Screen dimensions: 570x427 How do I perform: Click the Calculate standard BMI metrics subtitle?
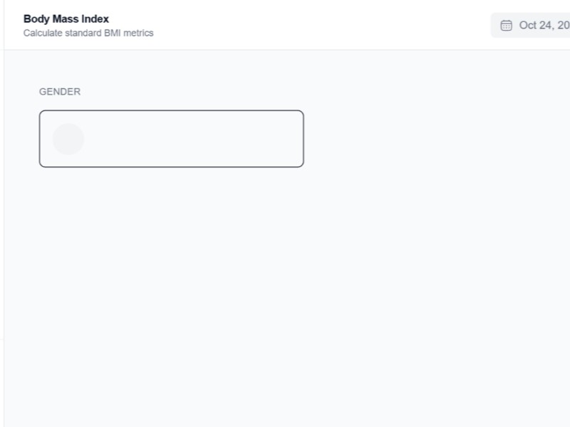click(88, 33)
